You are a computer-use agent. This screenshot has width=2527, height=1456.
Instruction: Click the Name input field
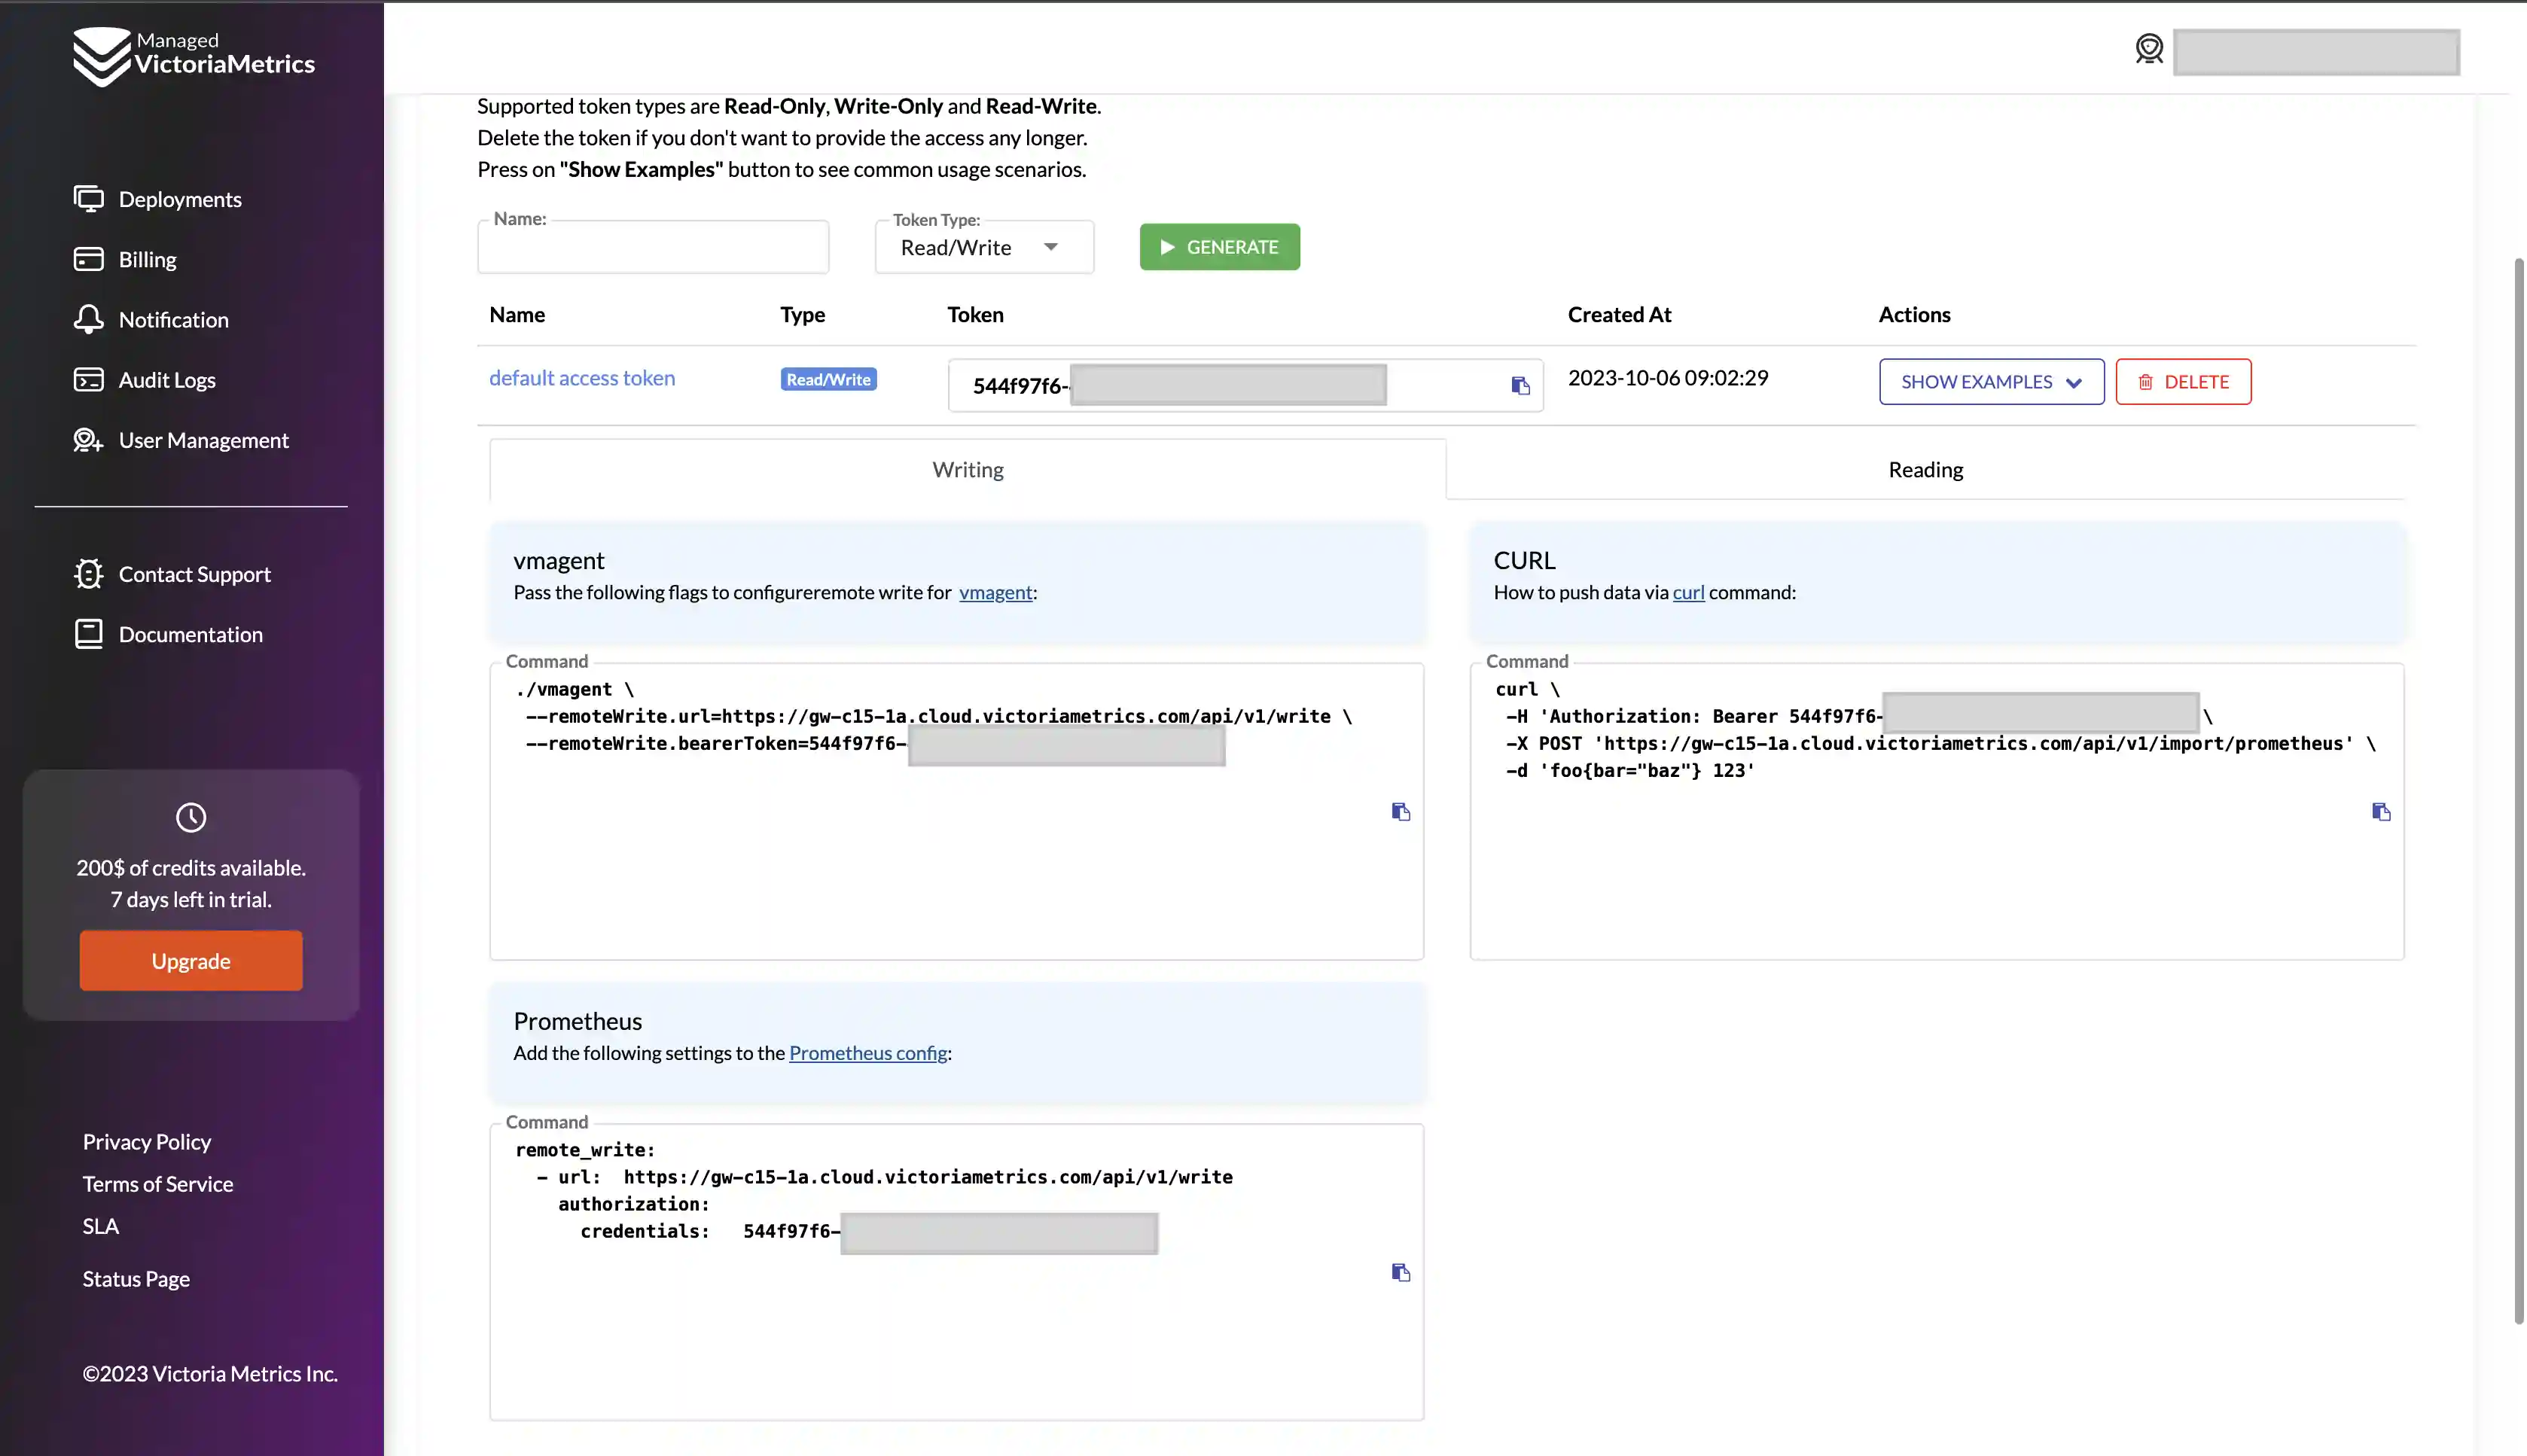point(653,246)
